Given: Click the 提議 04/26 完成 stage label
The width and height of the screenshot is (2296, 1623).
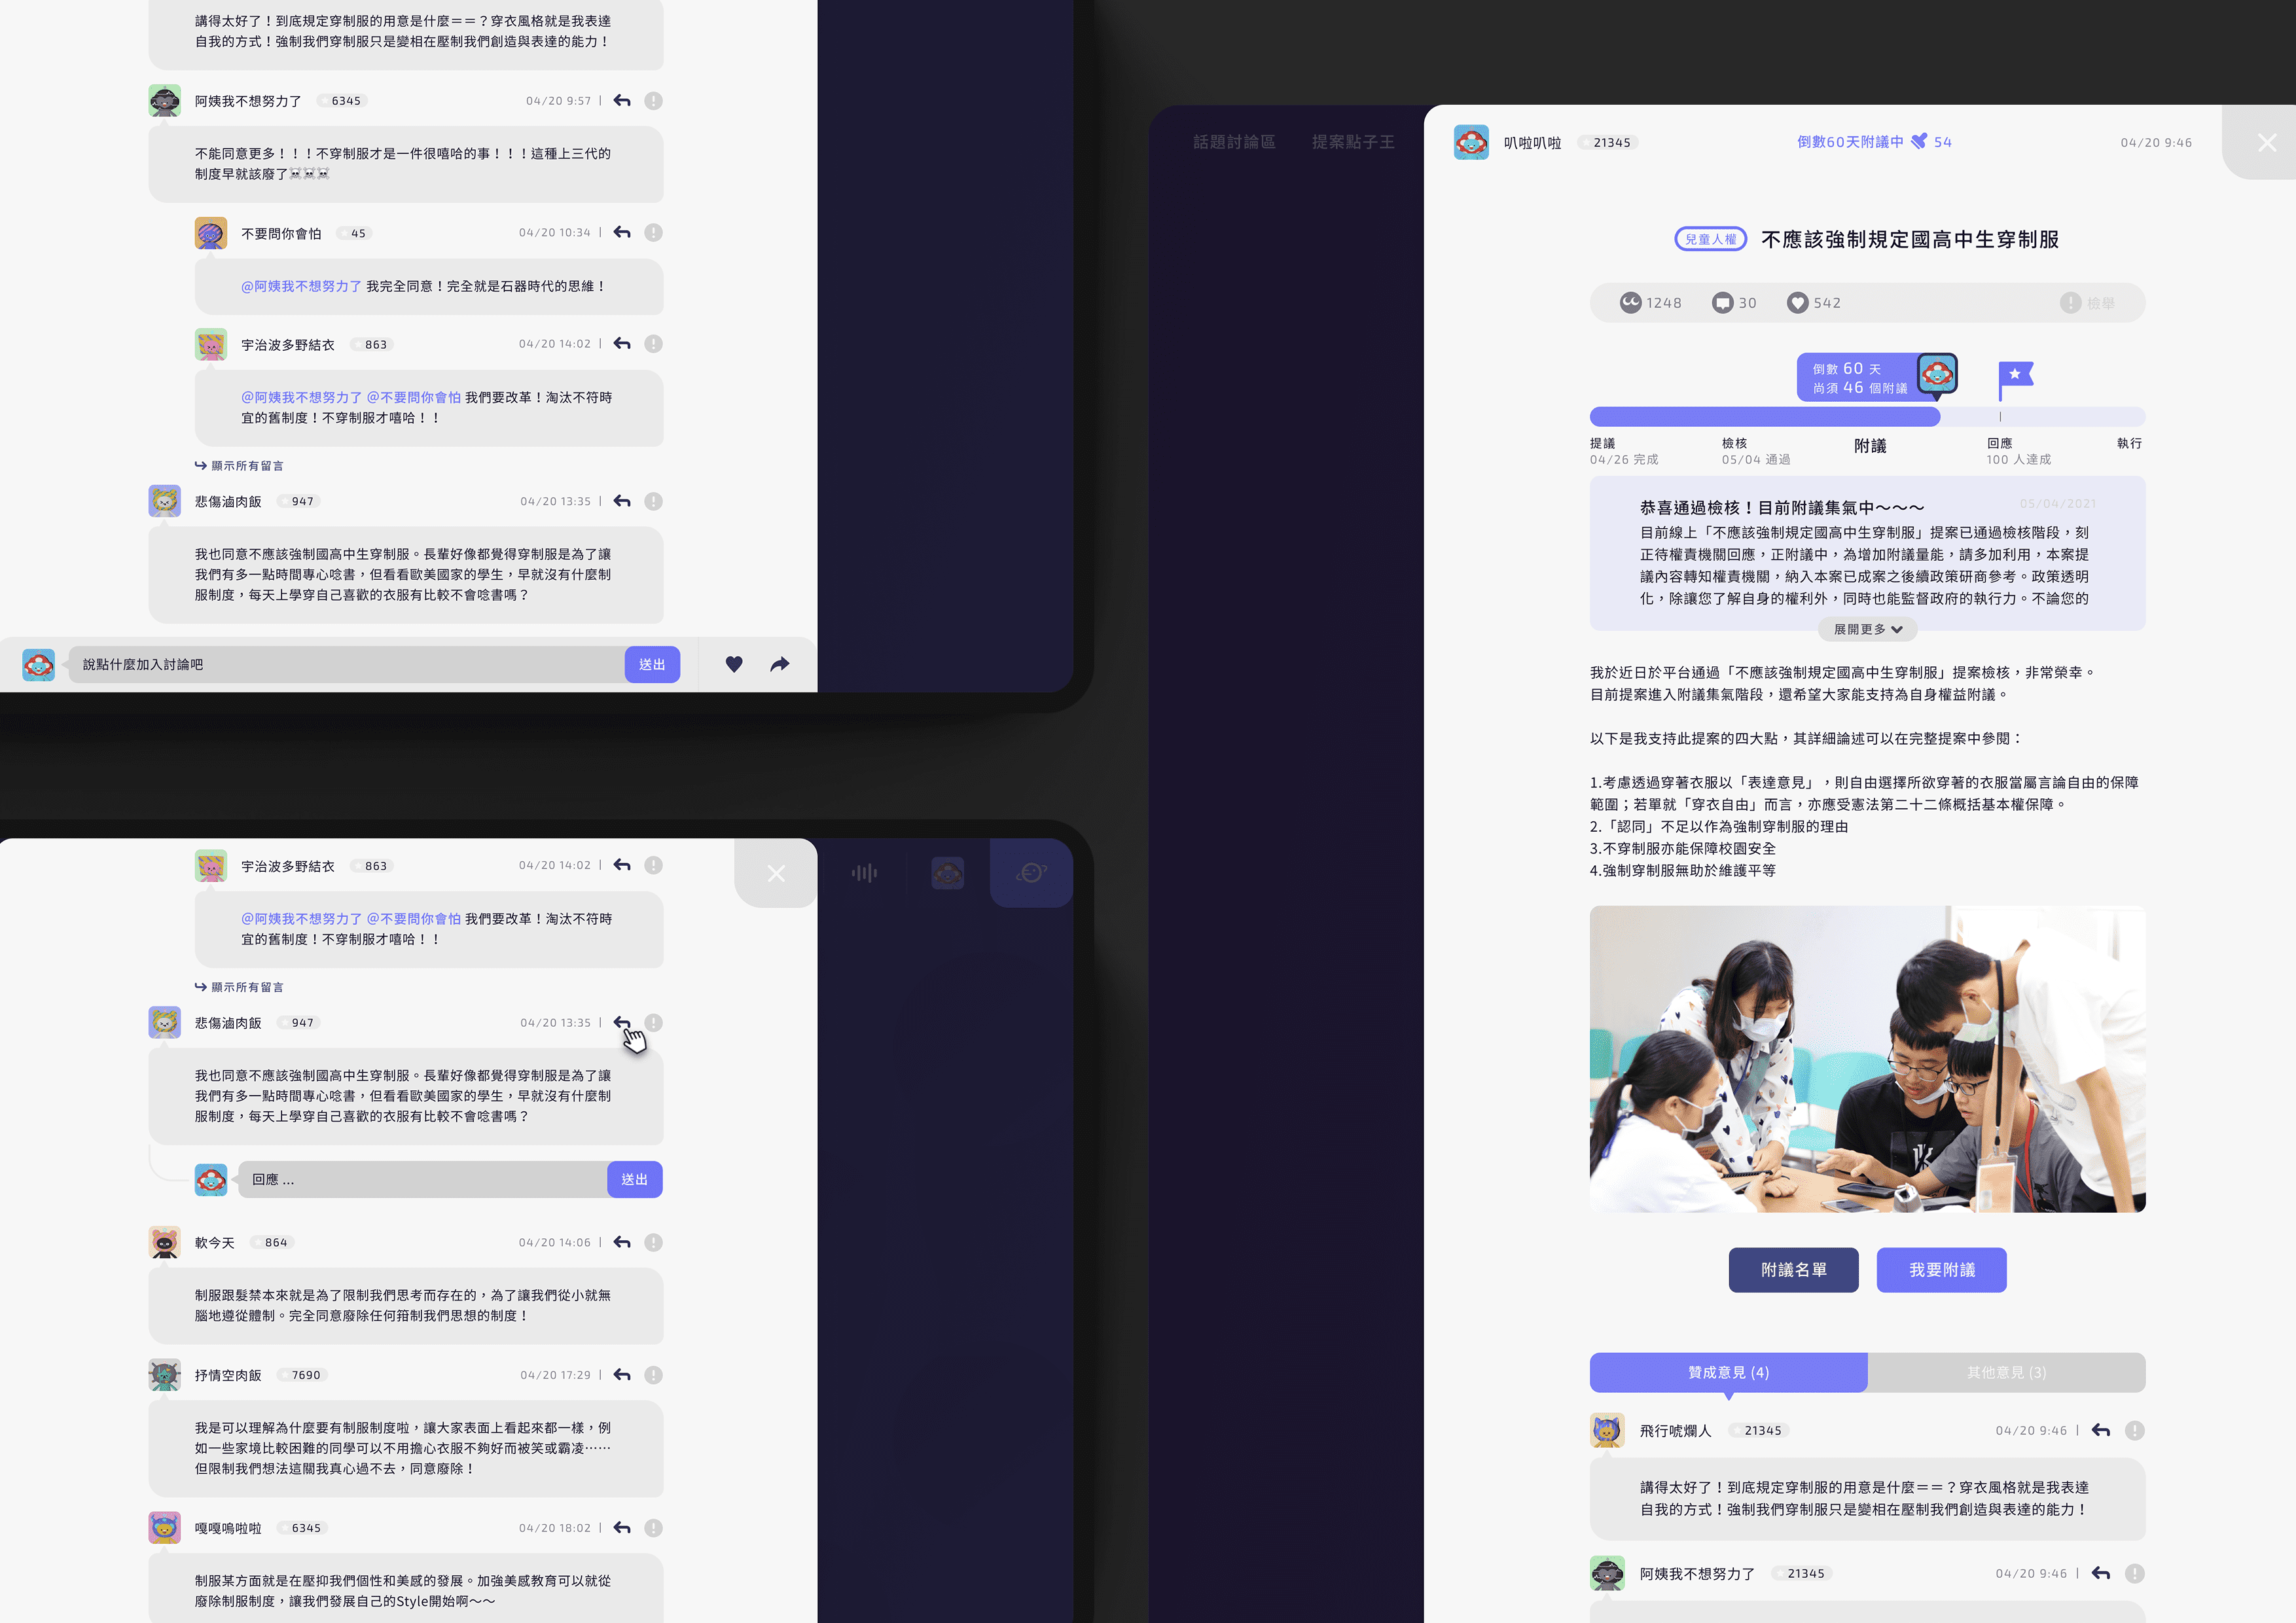Looking at the screenshot, I should (1624, 451).
